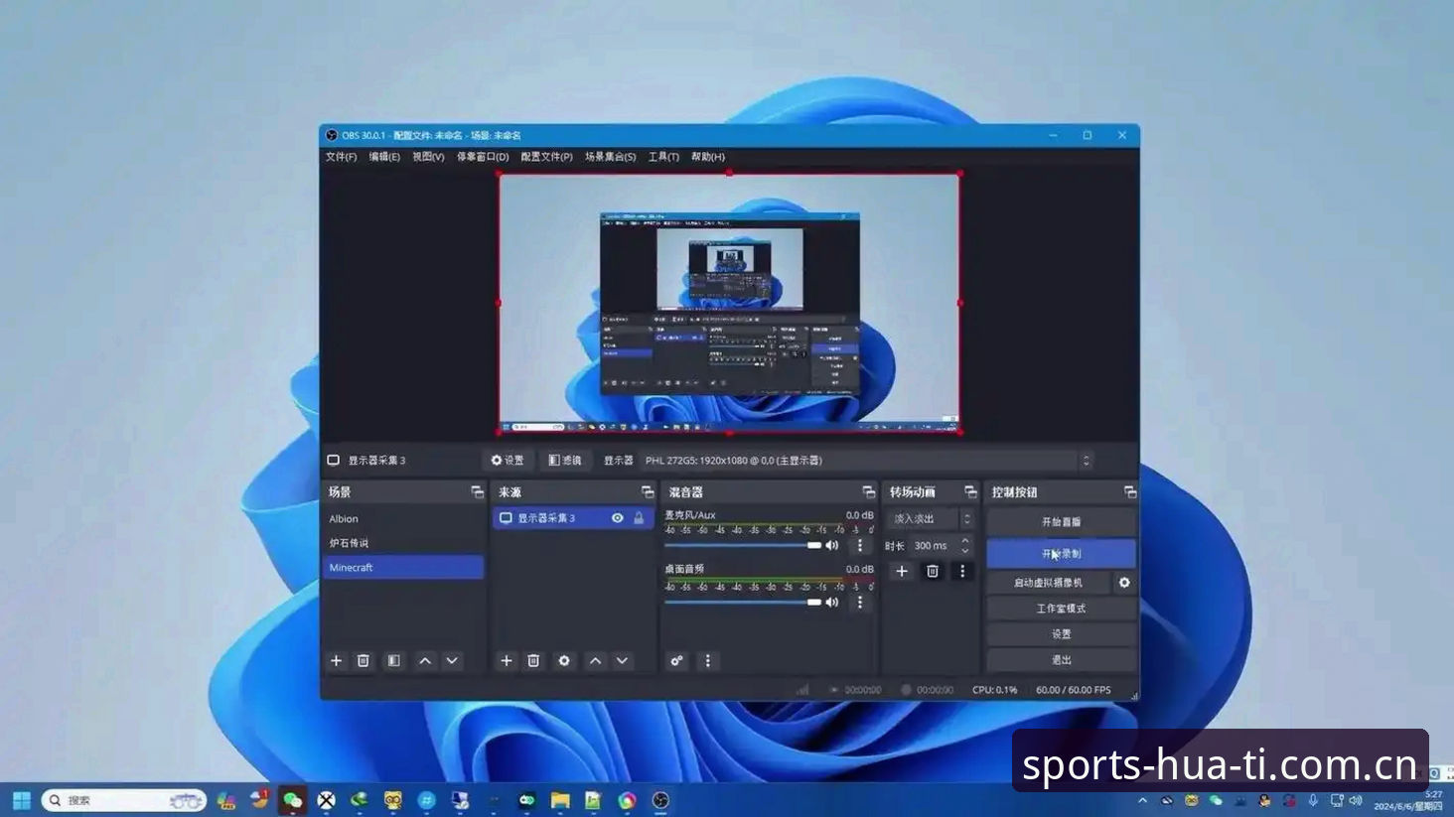1454x817 pixels.
Task: Pop out the 控制按钮 dock panel
Action: point(1129,492)
